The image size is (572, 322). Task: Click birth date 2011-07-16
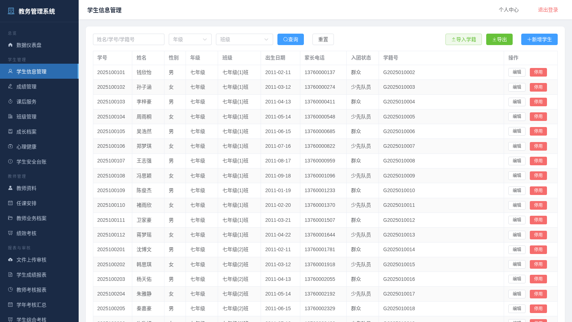tap(278, 146)
